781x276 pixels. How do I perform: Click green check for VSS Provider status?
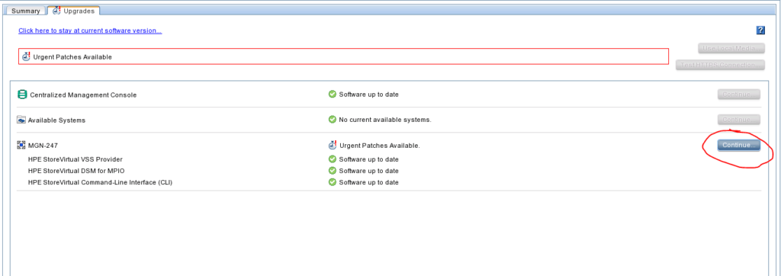333,159
